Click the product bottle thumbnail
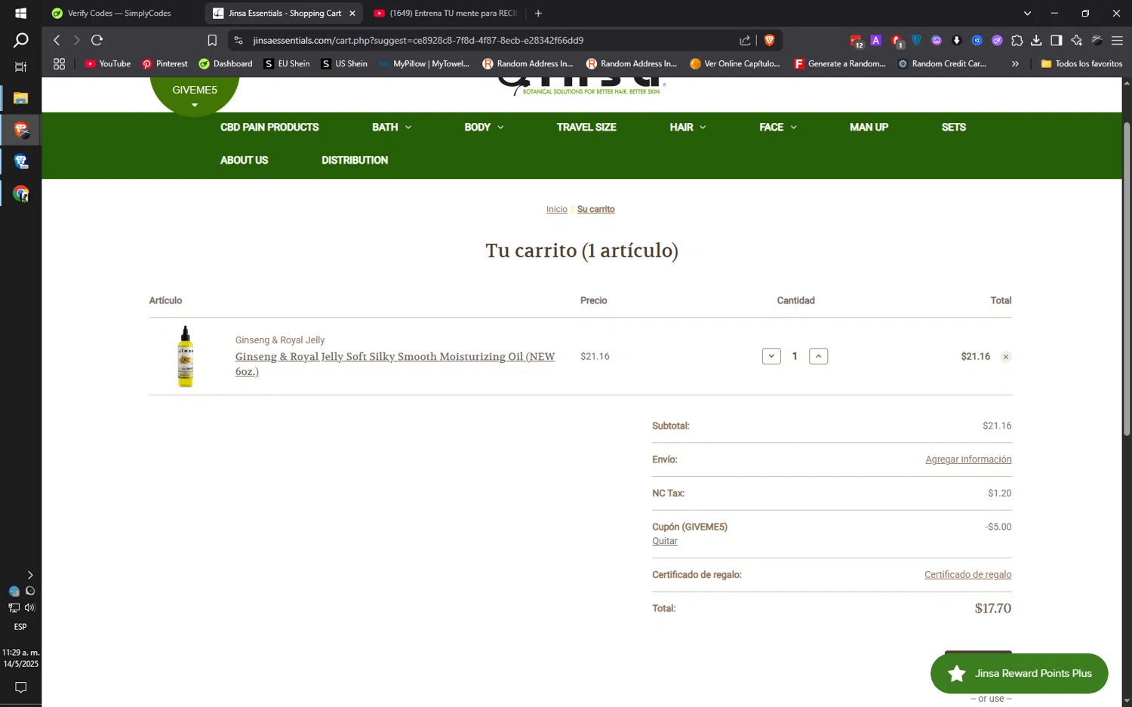1132x707 pixels. [x=186, y=356]
